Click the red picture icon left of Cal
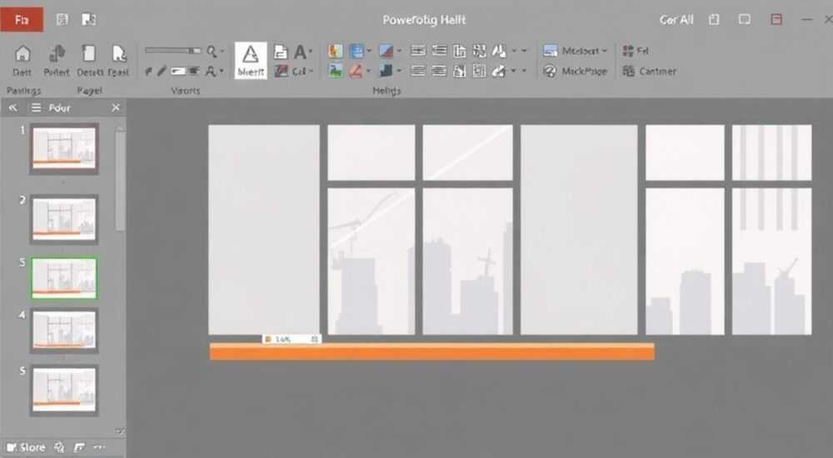Viewport: 833px width, 458px height. [281, 71]
